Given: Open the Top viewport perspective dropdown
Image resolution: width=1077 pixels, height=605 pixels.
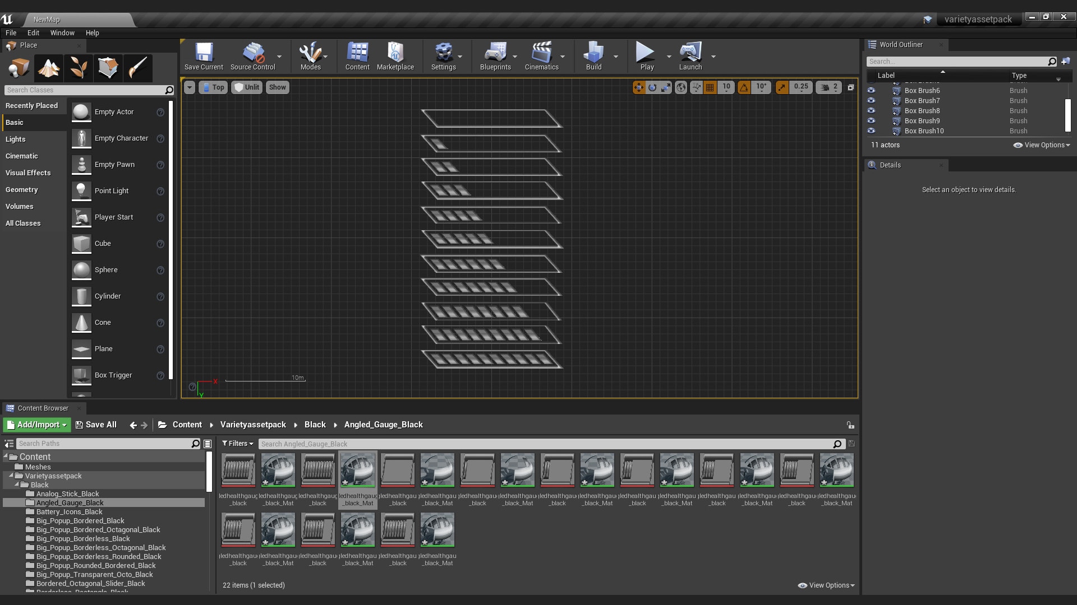Looking at the screenshot, I should (213, 87).
